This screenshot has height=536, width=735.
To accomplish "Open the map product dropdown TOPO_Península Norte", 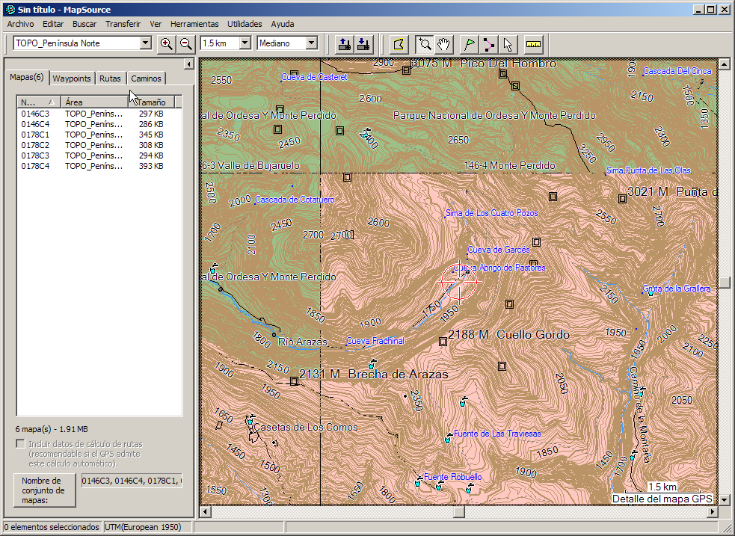I will click(146, 43).
